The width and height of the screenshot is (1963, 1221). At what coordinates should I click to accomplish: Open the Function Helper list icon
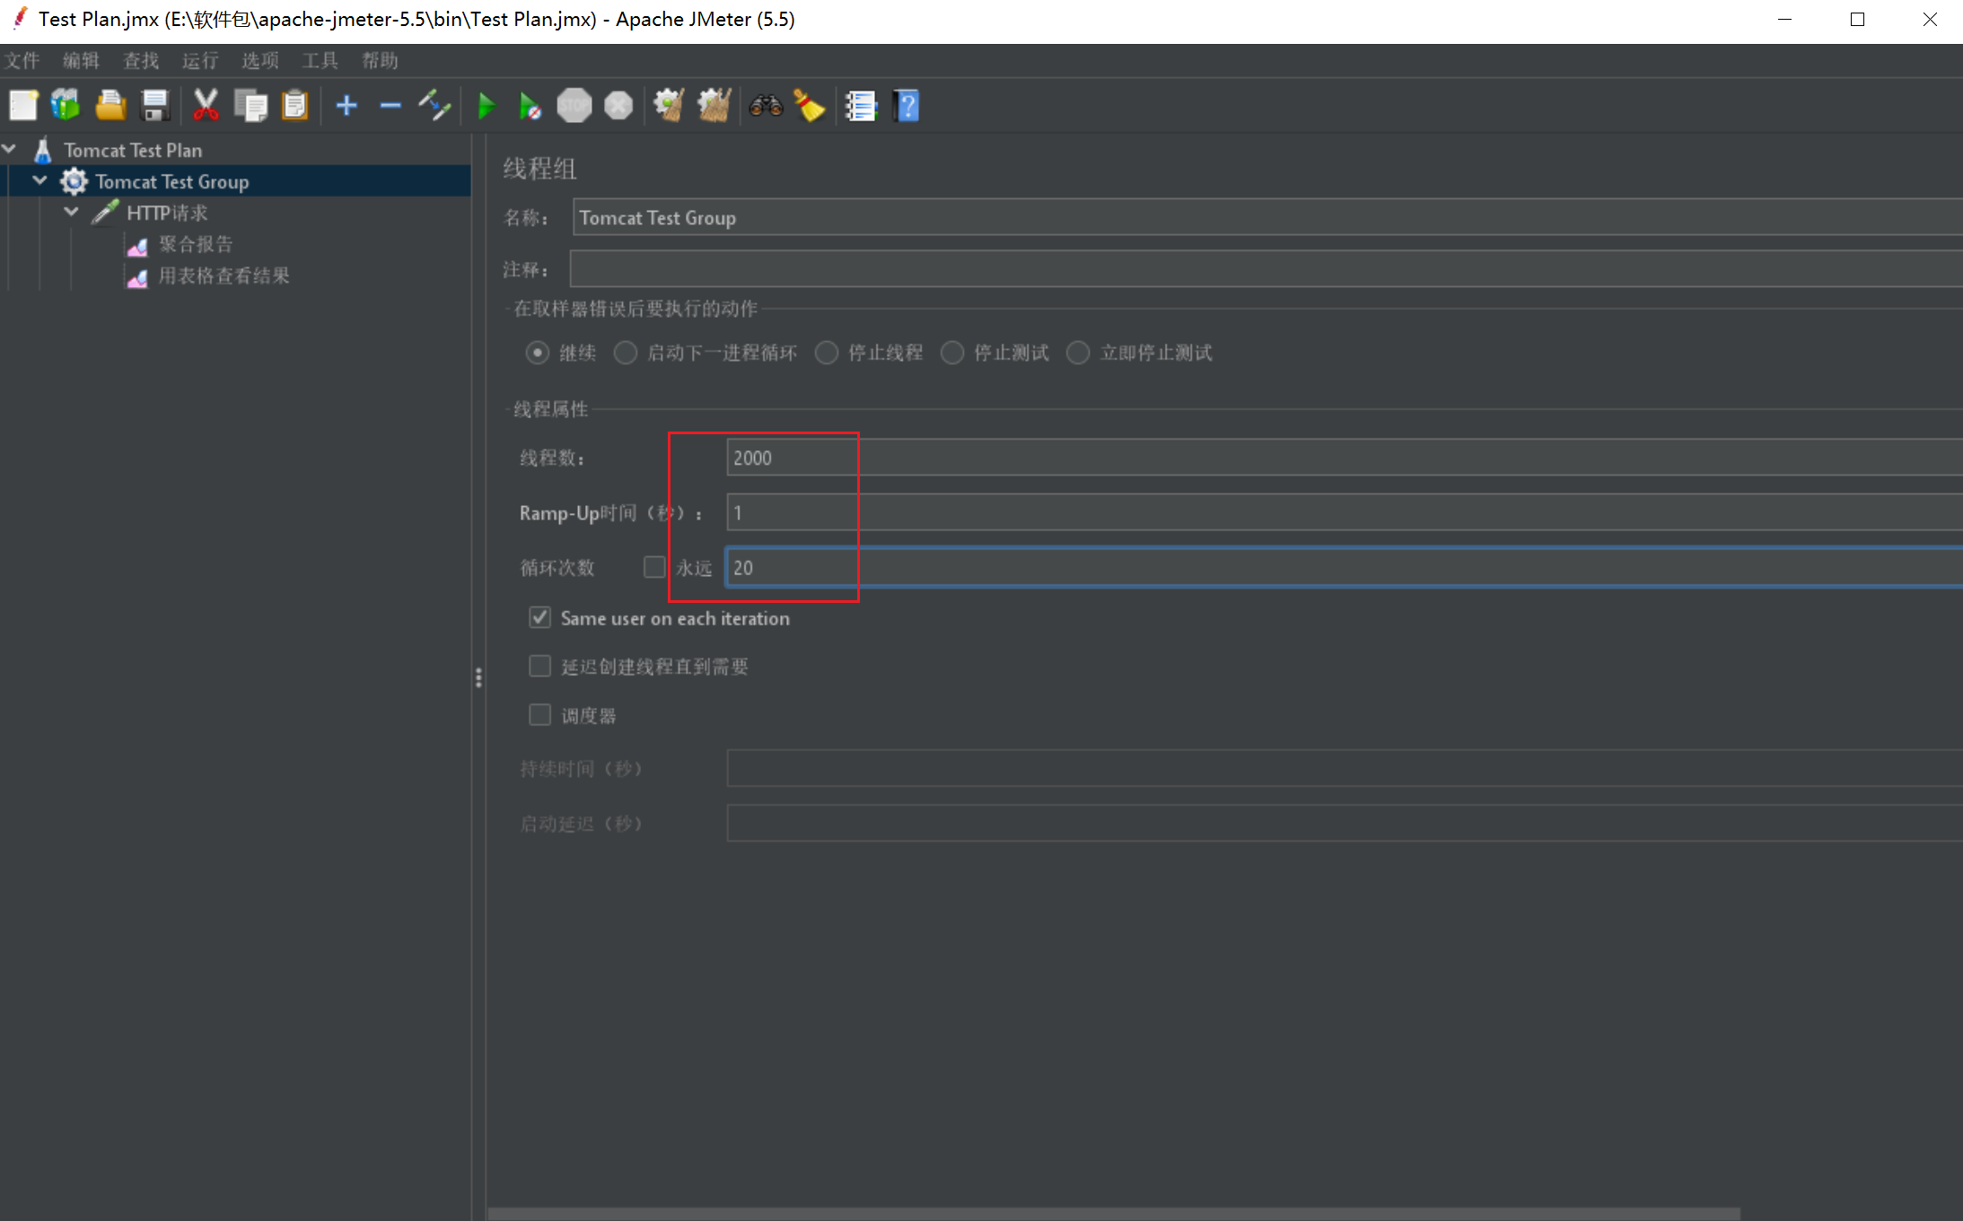pos(861,106)
